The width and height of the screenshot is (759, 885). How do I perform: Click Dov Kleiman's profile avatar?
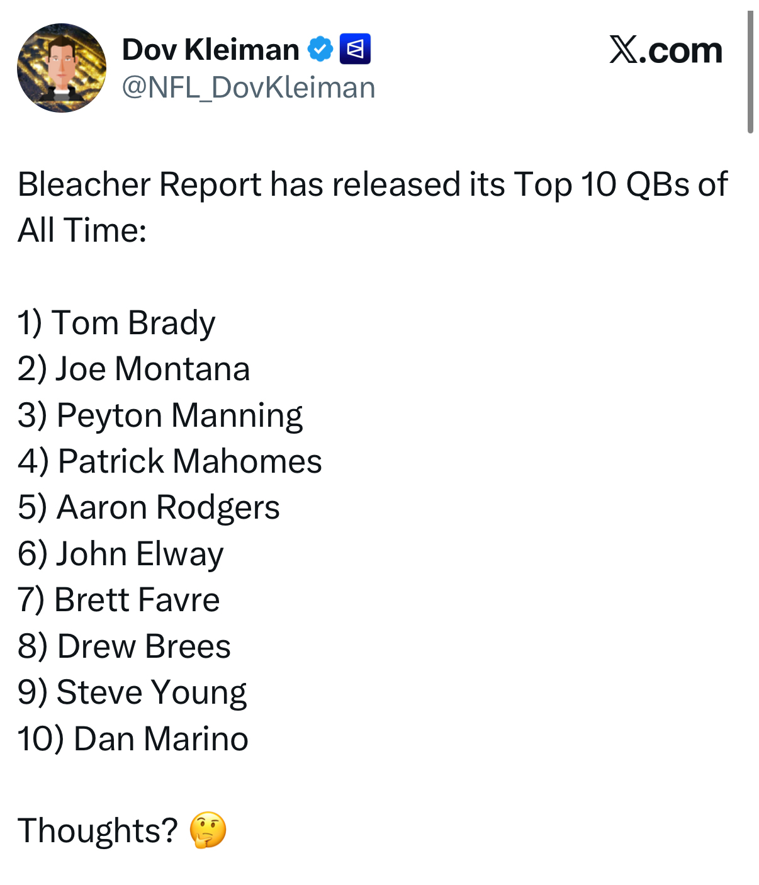pyautogui.click(x=62, y=68)
